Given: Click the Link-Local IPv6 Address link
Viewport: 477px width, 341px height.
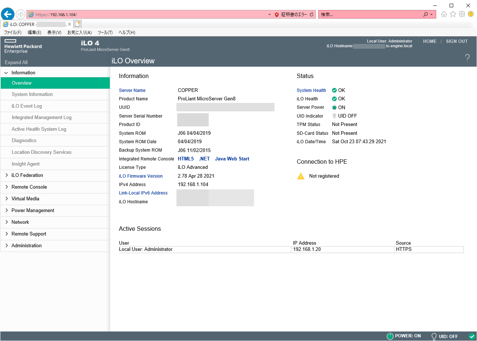Looking at the screenshot, I should (x=143, y=193).
